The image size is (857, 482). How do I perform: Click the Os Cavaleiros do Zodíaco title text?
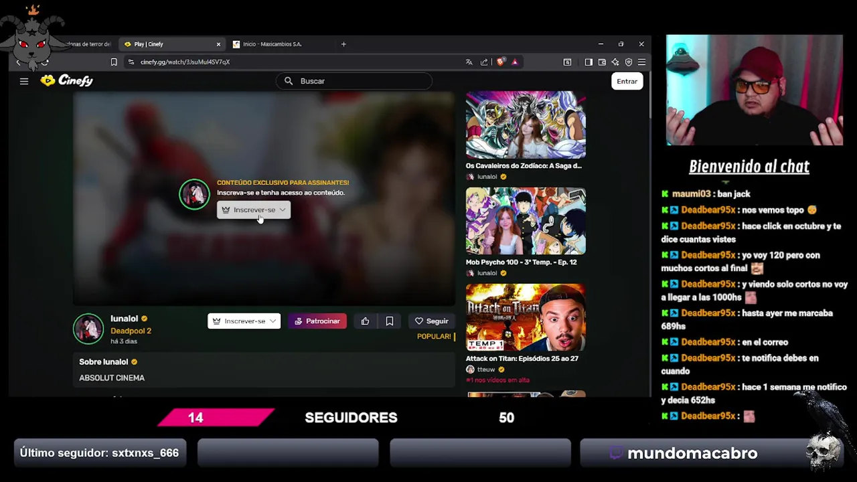[524, 165]
